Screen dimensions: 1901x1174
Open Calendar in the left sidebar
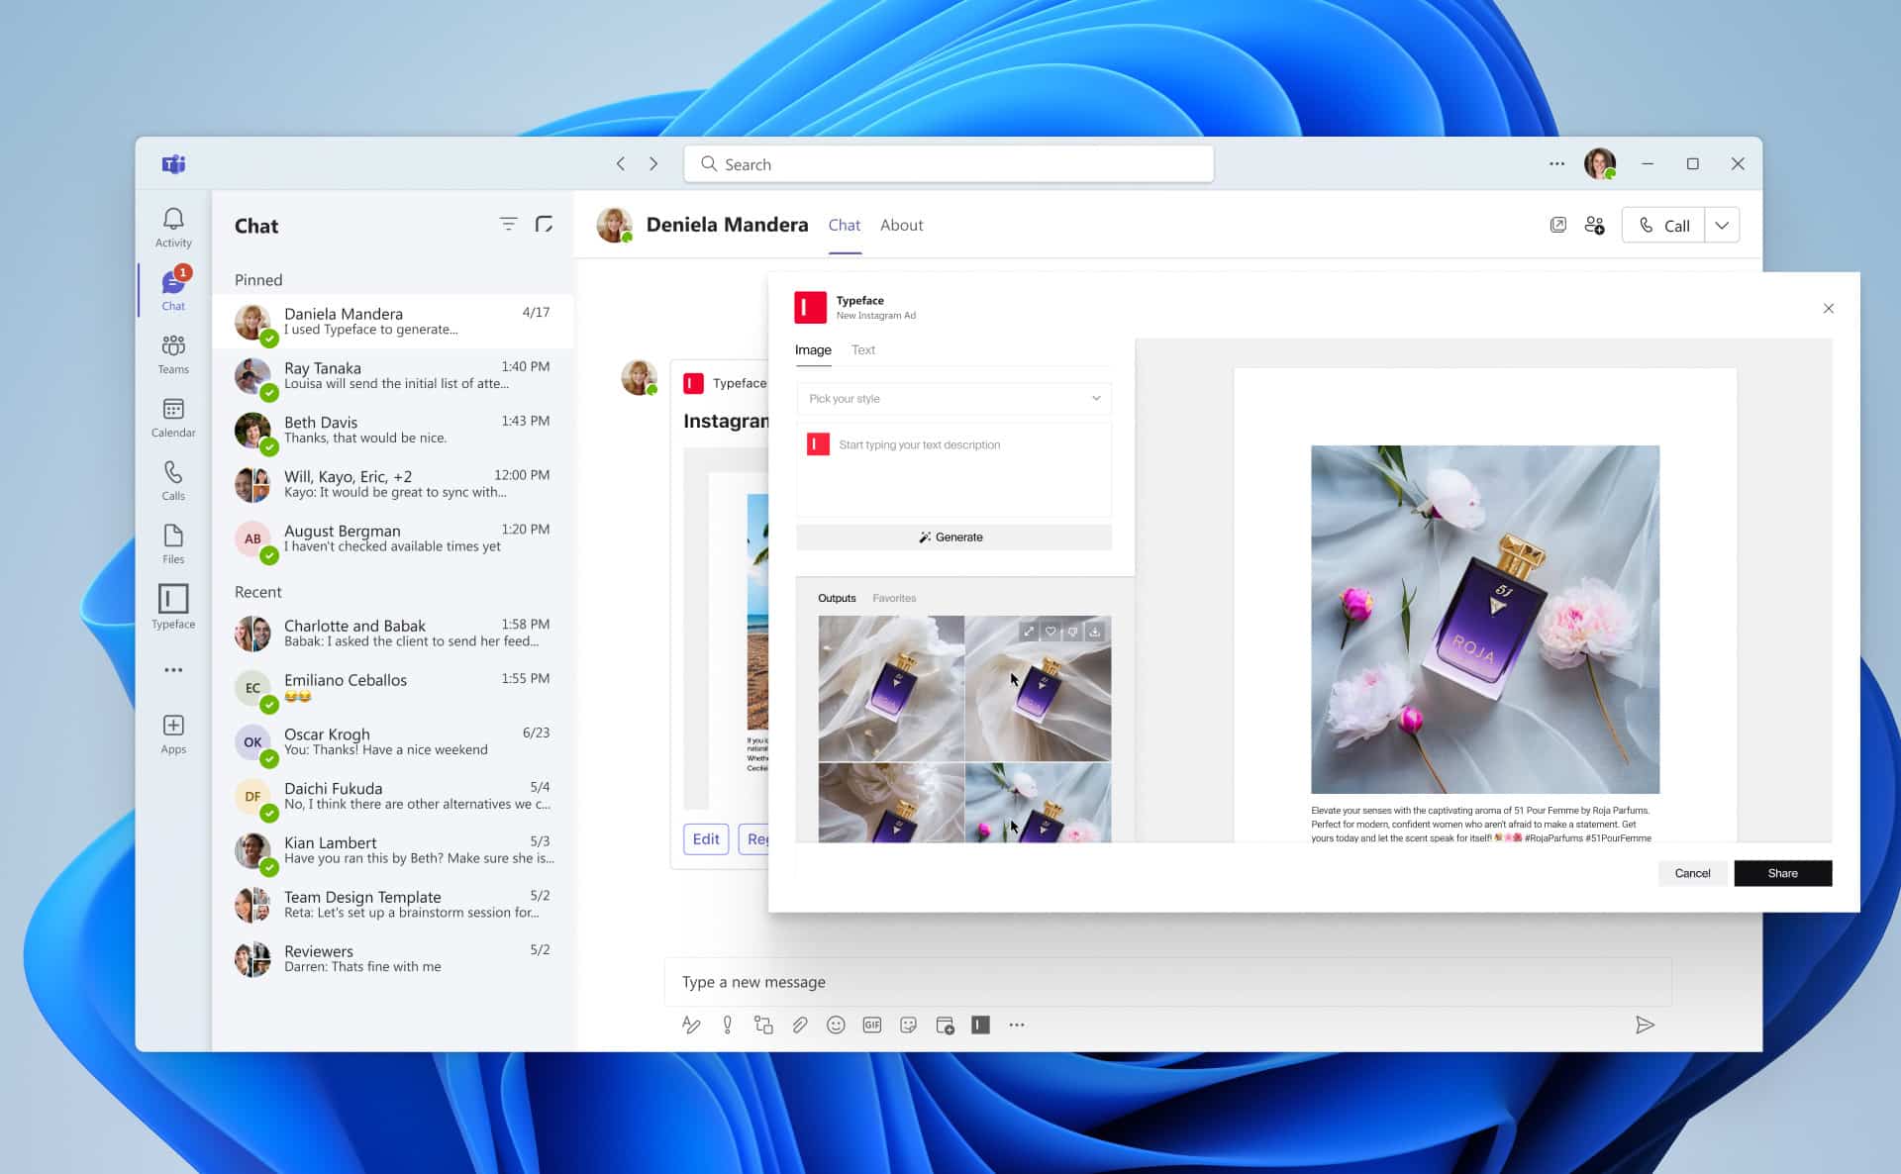[173, 416]
